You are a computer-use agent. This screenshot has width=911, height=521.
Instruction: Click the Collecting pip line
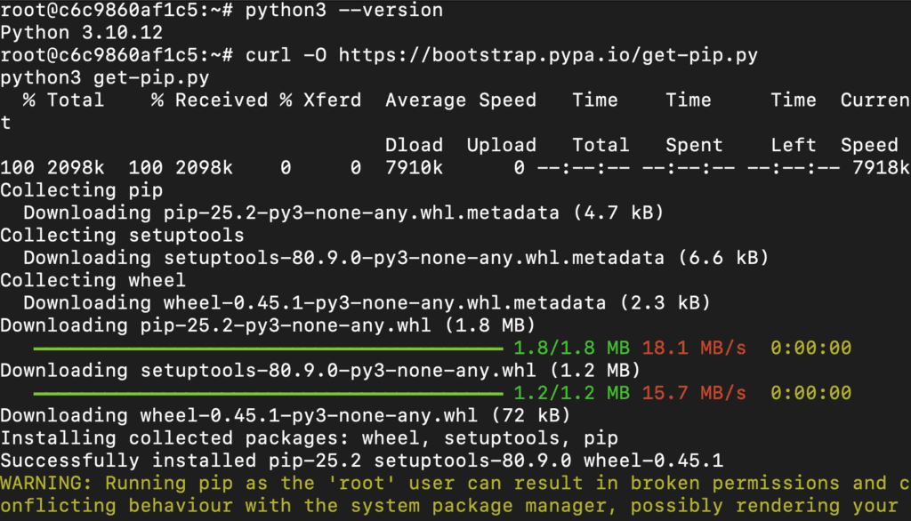(81, 190)
